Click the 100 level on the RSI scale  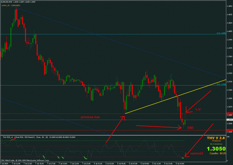pos(229,136)
